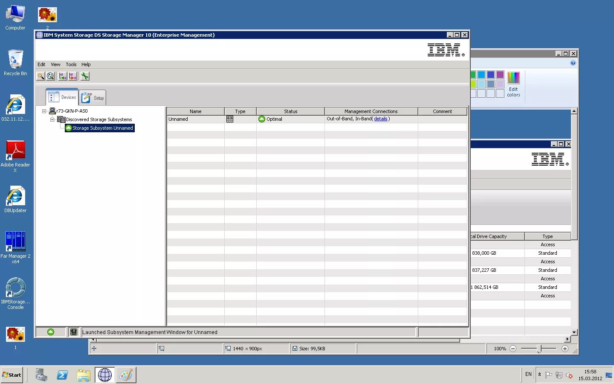Open the Far Manager 2 x64 shortcut
Viewport: 614px width, 384px height.
15,247
